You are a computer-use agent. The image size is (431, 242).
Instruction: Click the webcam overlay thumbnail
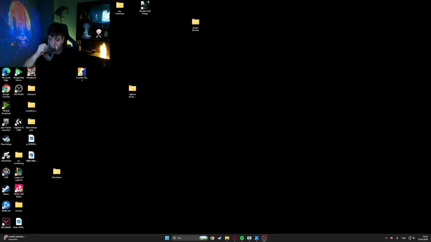55,33
